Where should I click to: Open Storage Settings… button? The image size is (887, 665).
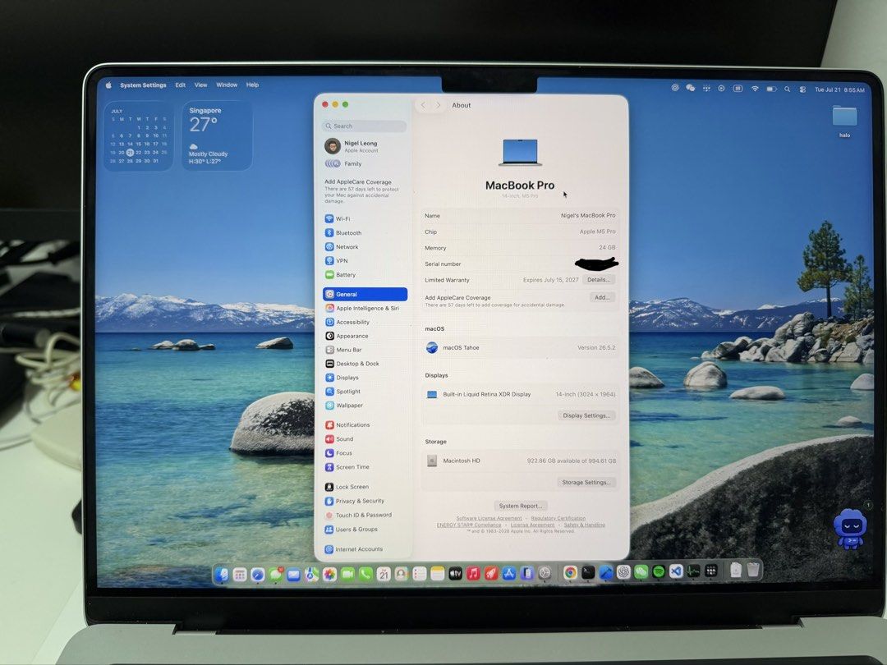tap(586, 483)
